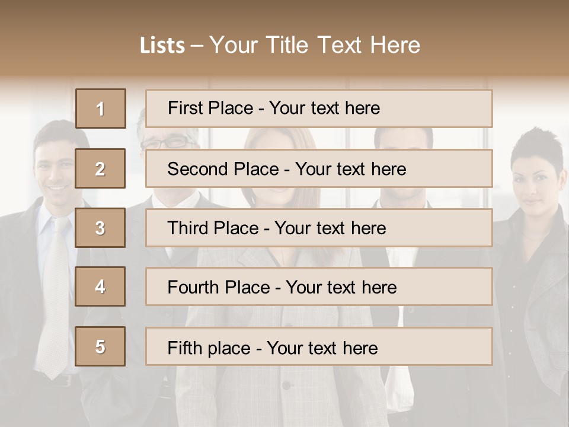Image resolution: width=569 pixels, height=427 pixels.
Task: Click the number 1 box
Action: click(101, 109)
